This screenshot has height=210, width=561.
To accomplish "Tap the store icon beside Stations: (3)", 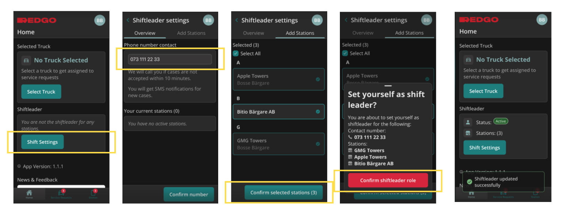I will click(468, 133).
